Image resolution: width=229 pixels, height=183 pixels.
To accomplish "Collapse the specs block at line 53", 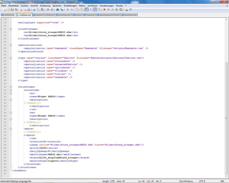I will (x=11, y=129).
